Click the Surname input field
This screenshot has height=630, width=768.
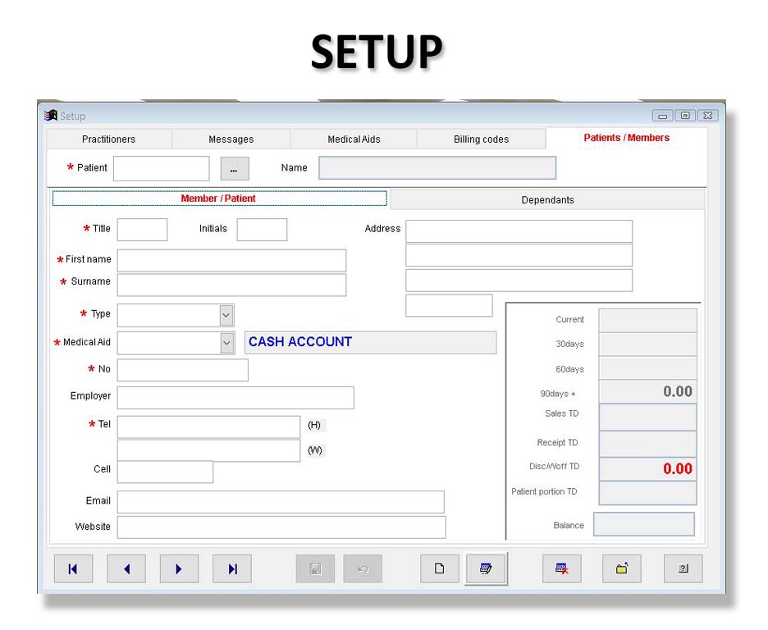[231, 285]
